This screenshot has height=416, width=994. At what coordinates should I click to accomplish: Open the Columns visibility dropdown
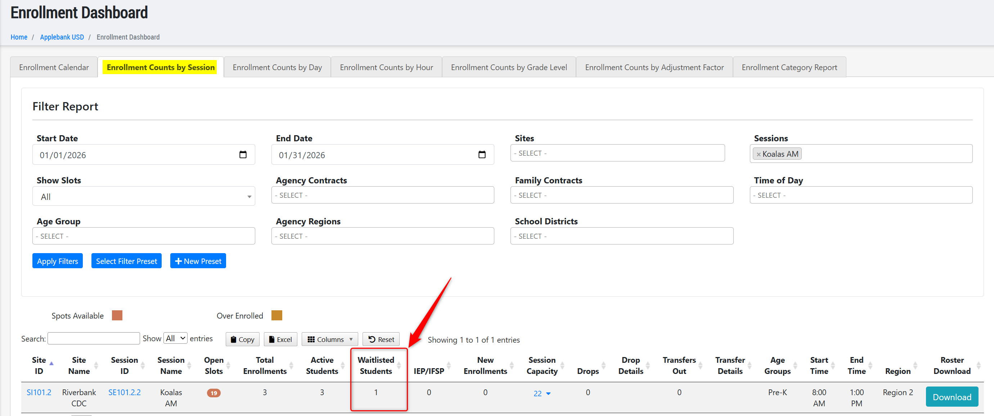329,339
